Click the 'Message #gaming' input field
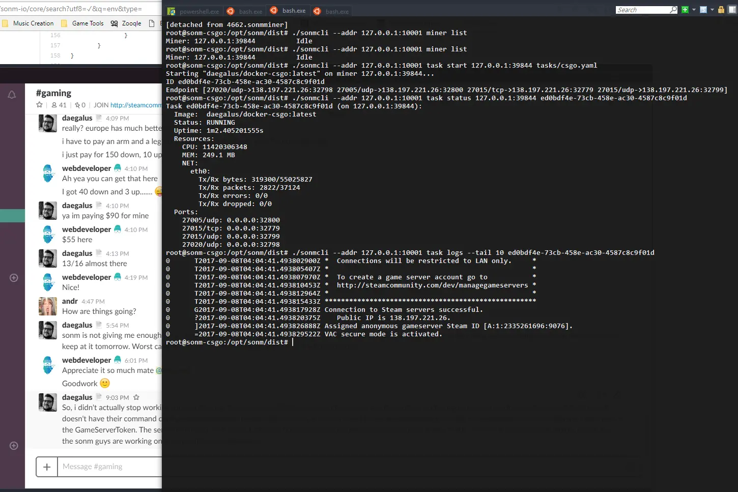Viewport: 738px width, 492px height. 102,467
